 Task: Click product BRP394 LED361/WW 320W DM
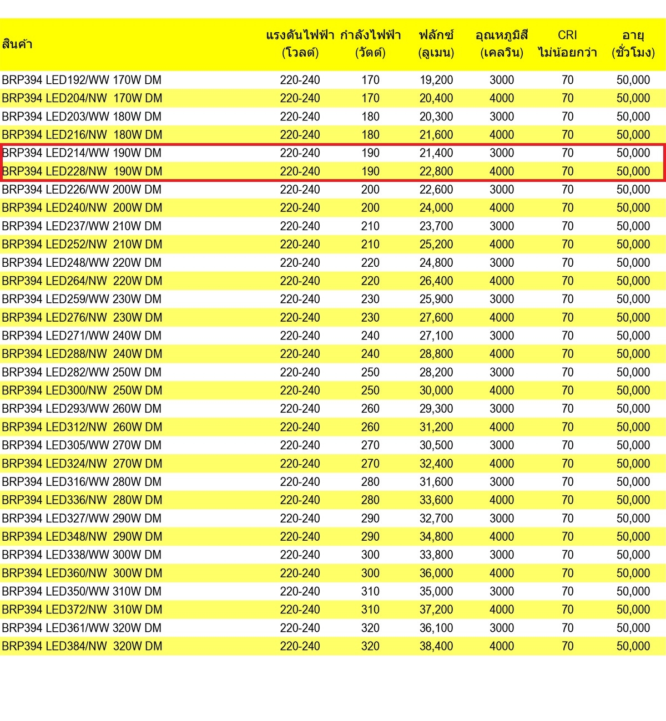[x=82, y=628]
